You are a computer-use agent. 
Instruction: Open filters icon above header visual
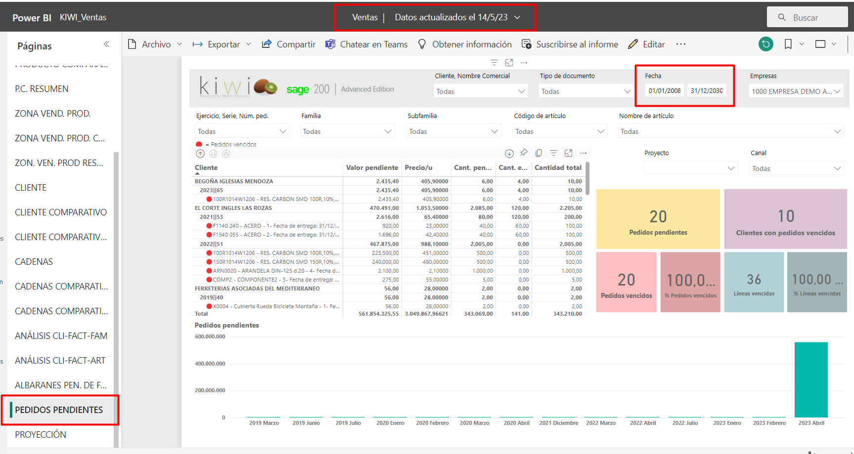coord(494,63)
